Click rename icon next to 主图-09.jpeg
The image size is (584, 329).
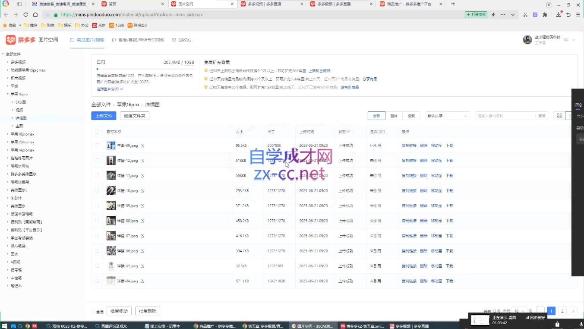coord(142,146)
